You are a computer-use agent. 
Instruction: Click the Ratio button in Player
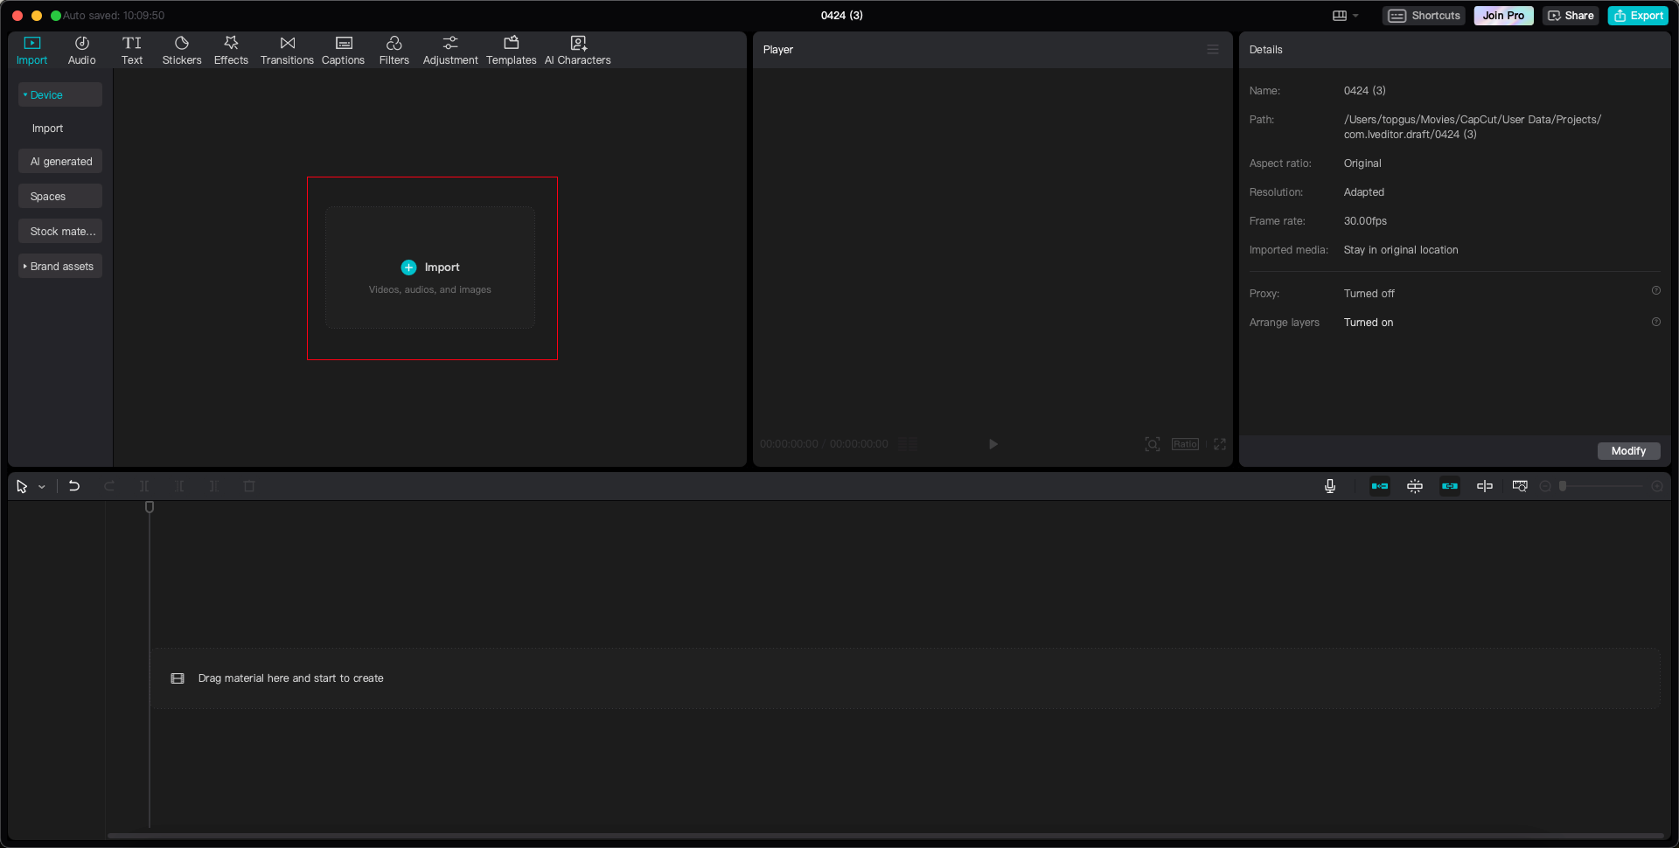click(x=1185, y=444)
